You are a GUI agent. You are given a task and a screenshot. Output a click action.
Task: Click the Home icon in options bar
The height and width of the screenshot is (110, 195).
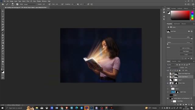[3, 4]
